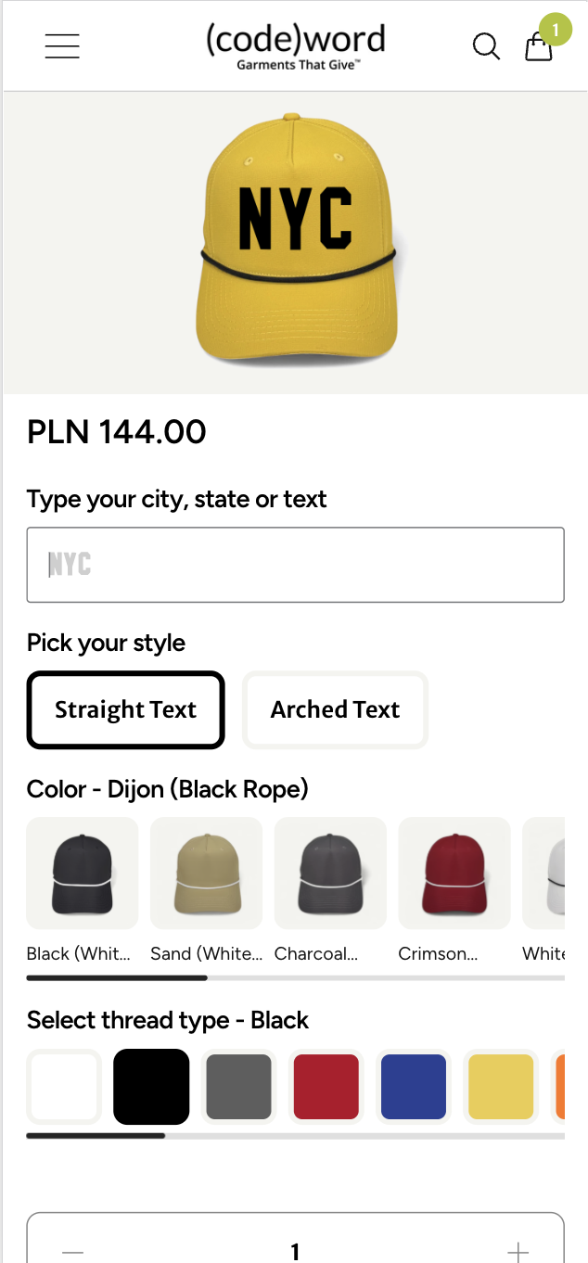Select Arched Text style
Viewport: 588px width, 1263px height.
[334, 709]
